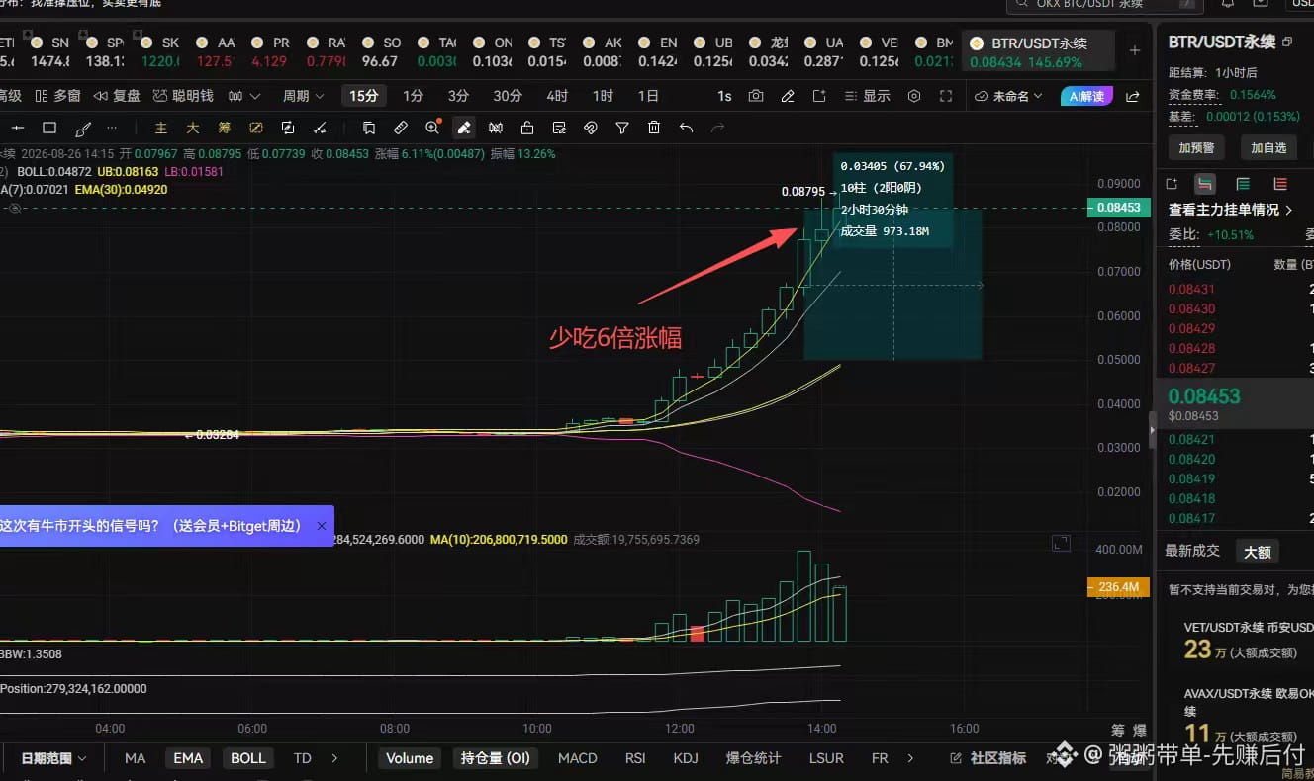The width and height of the screenshot is (1314, 781).
Task: Select the 30分 timeframe
Action: point(508,96)
